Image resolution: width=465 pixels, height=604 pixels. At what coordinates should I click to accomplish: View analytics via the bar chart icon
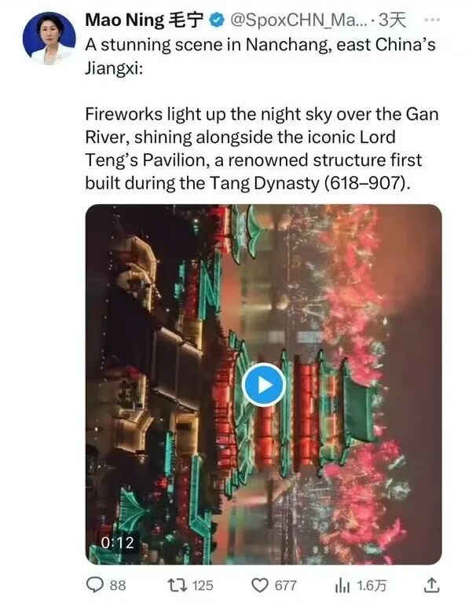pyautogui.click(x=342, y=586)
